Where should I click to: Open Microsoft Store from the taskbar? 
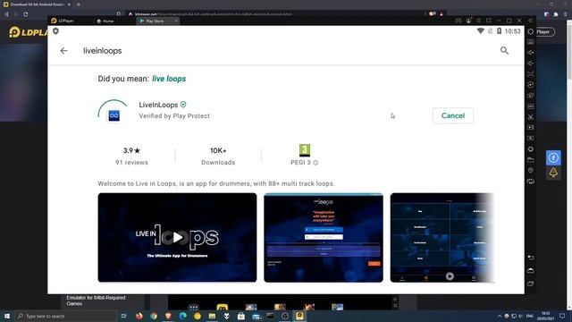[x=241, y=316]
